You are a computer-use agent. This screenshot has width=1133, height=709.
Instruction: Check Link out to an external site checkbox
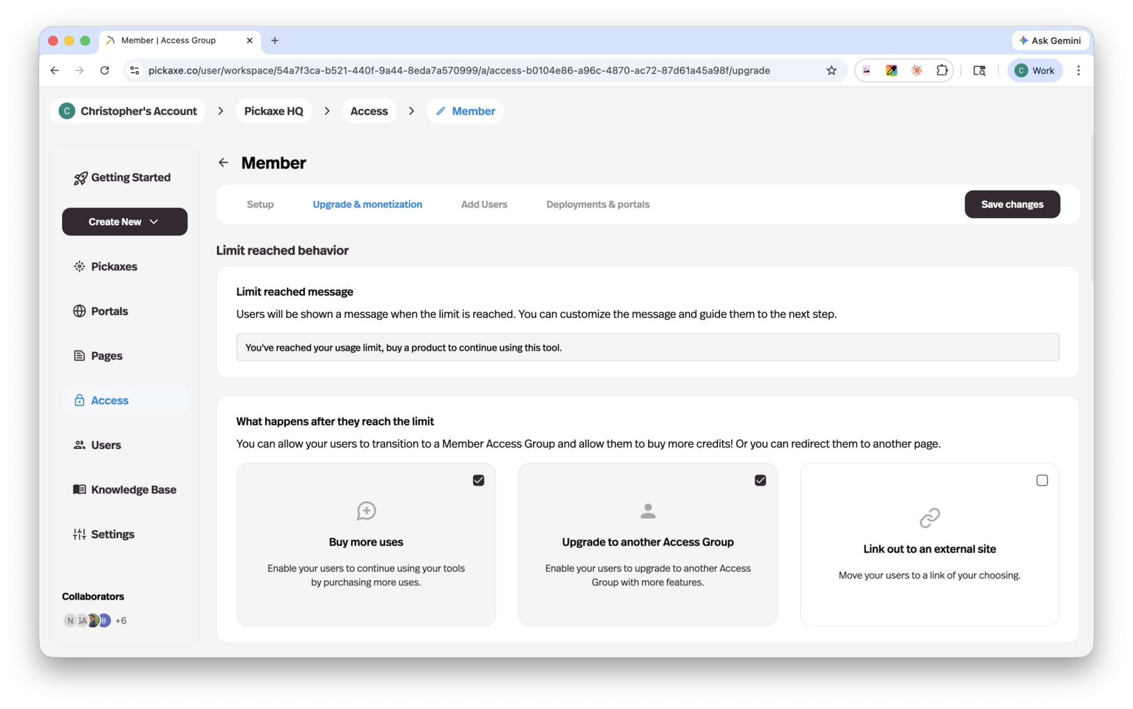[x=1042, y=480]
